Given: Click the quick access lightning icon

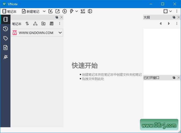Looking at the screenshot, I should 72,11.
